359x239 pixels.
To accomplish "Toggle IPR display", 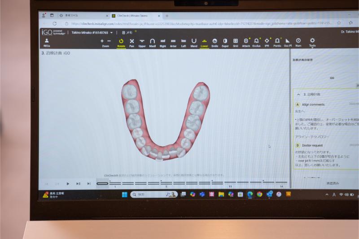I will (267, 42).
